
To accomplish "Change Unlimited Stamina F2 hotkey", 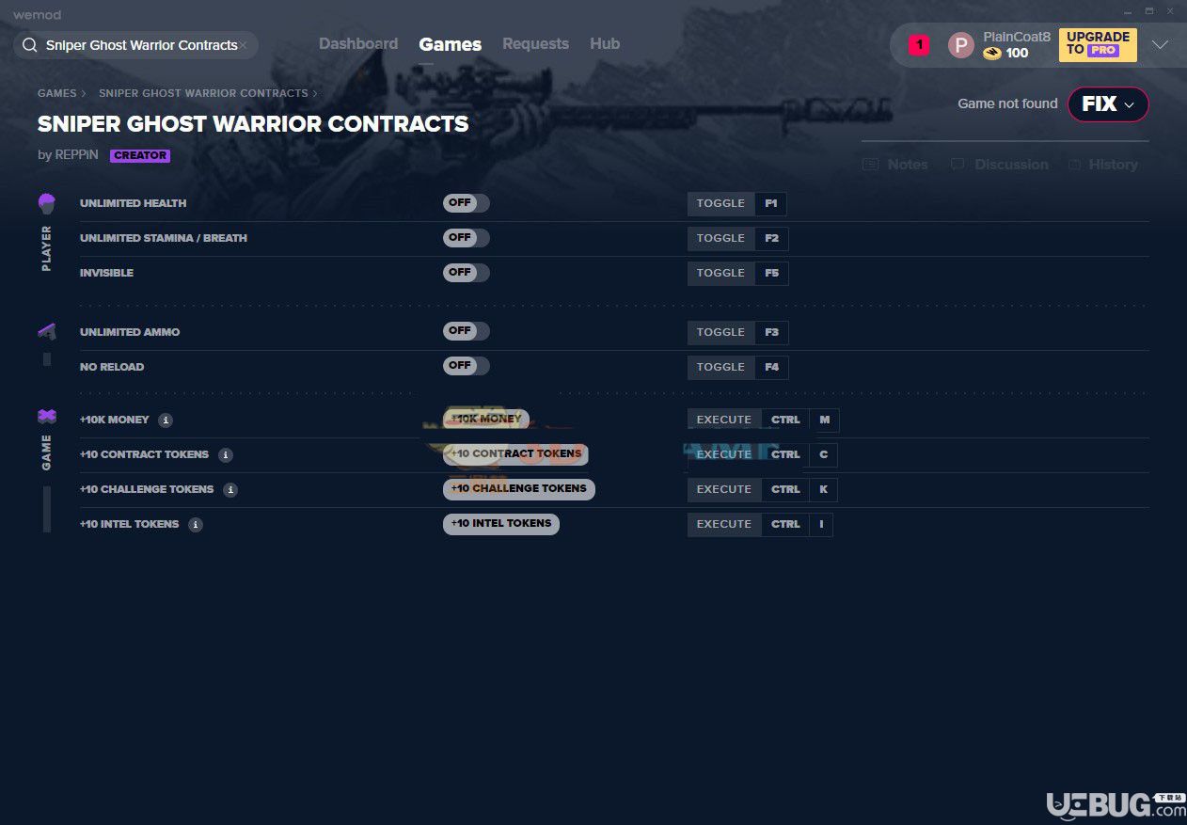I will coord(771,238).
